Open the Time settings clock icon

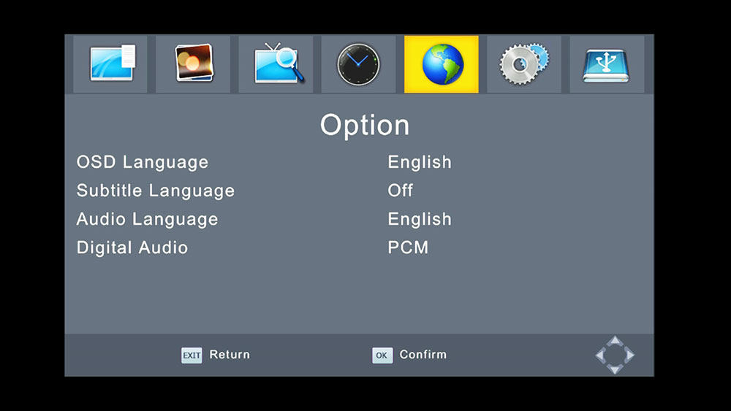[x=358, y=64]
